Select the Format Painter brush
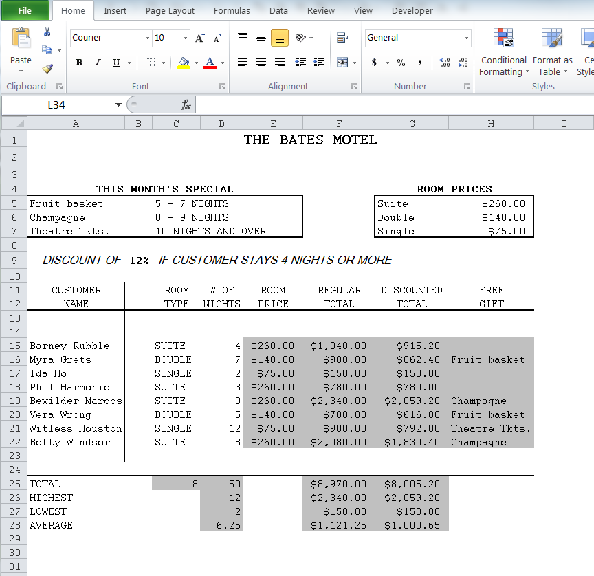Viewport: 594px width, 576px height. pyautogui.click(x=47, y=69)
